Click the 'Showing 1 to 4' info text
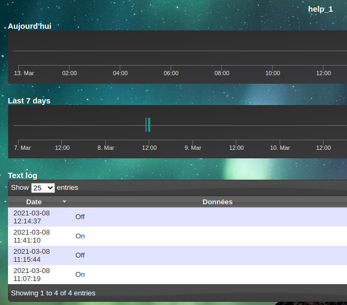347x305 pixels. (x=53, y=293)
